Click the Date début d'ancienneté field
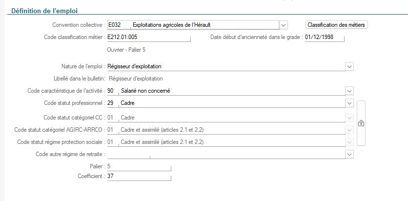The width and height of the screenshot is (408, 201). [x=324, y=37]
